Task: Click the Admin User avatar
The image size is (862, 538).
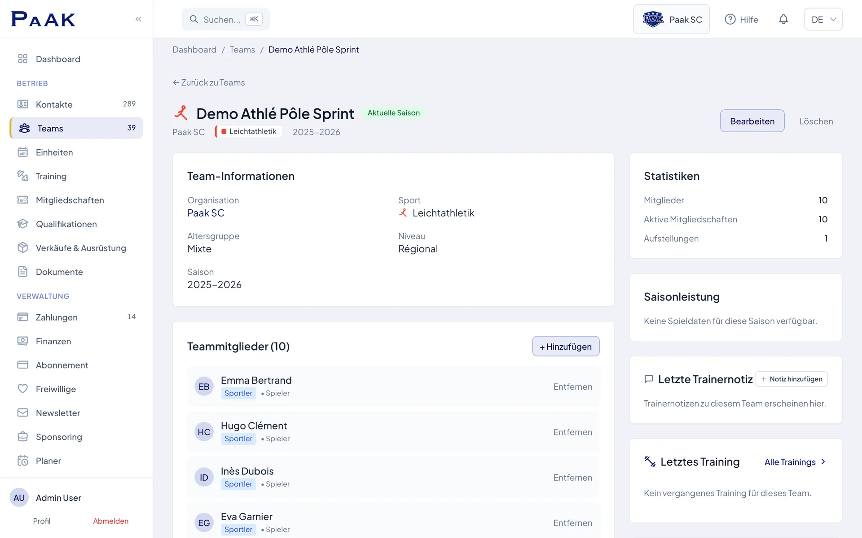Action: (19, 498)
